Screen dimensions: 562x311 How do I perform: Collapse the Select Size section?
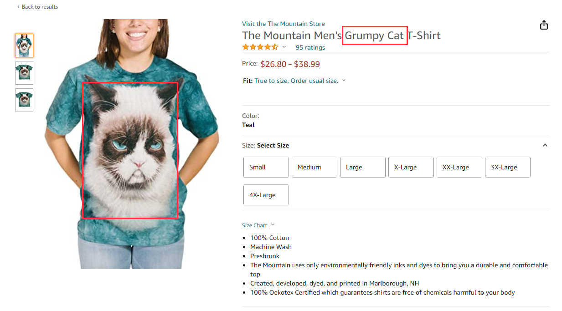(545, 145)
